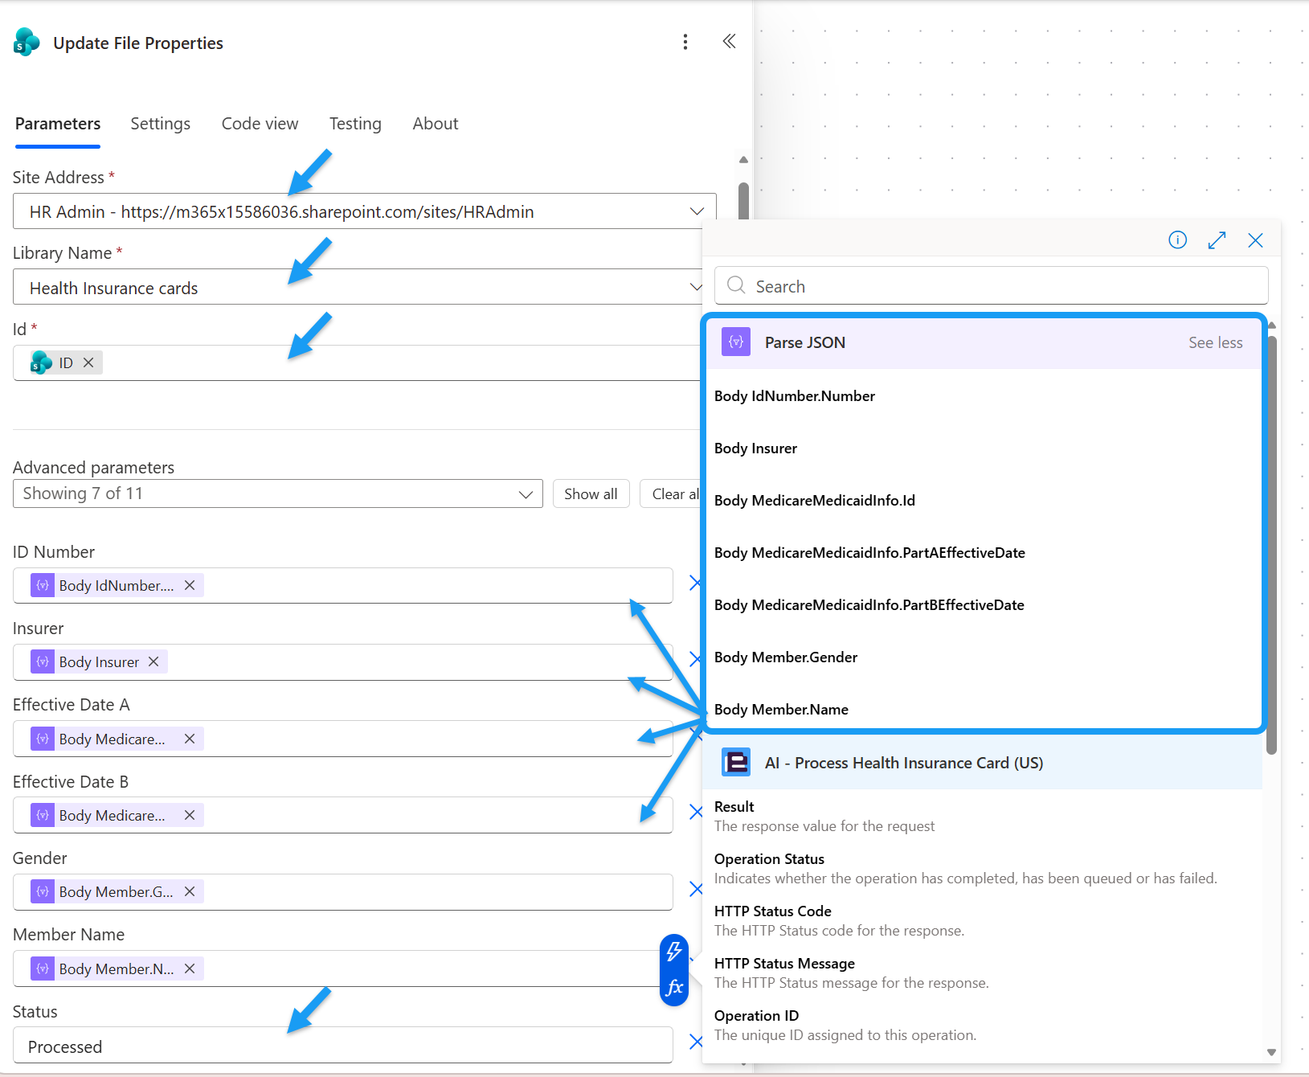Expand the dynamic content popup to full size
The width and height of the screenshot is (1309, 1077).
tap(1217, 240)
